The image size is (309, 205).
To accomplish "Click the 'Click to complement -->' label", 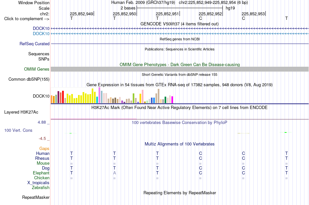I will pos(27,19).
